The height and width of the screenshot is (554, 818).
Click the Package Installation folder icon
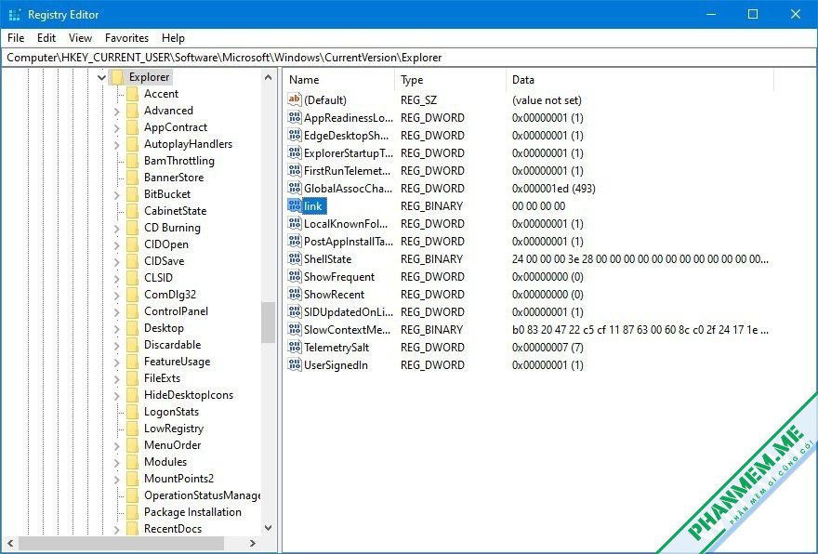coord(133,512)
